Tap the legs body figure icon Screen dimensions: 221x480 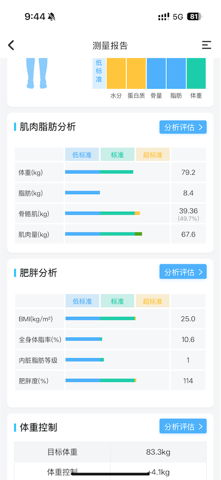36,73
